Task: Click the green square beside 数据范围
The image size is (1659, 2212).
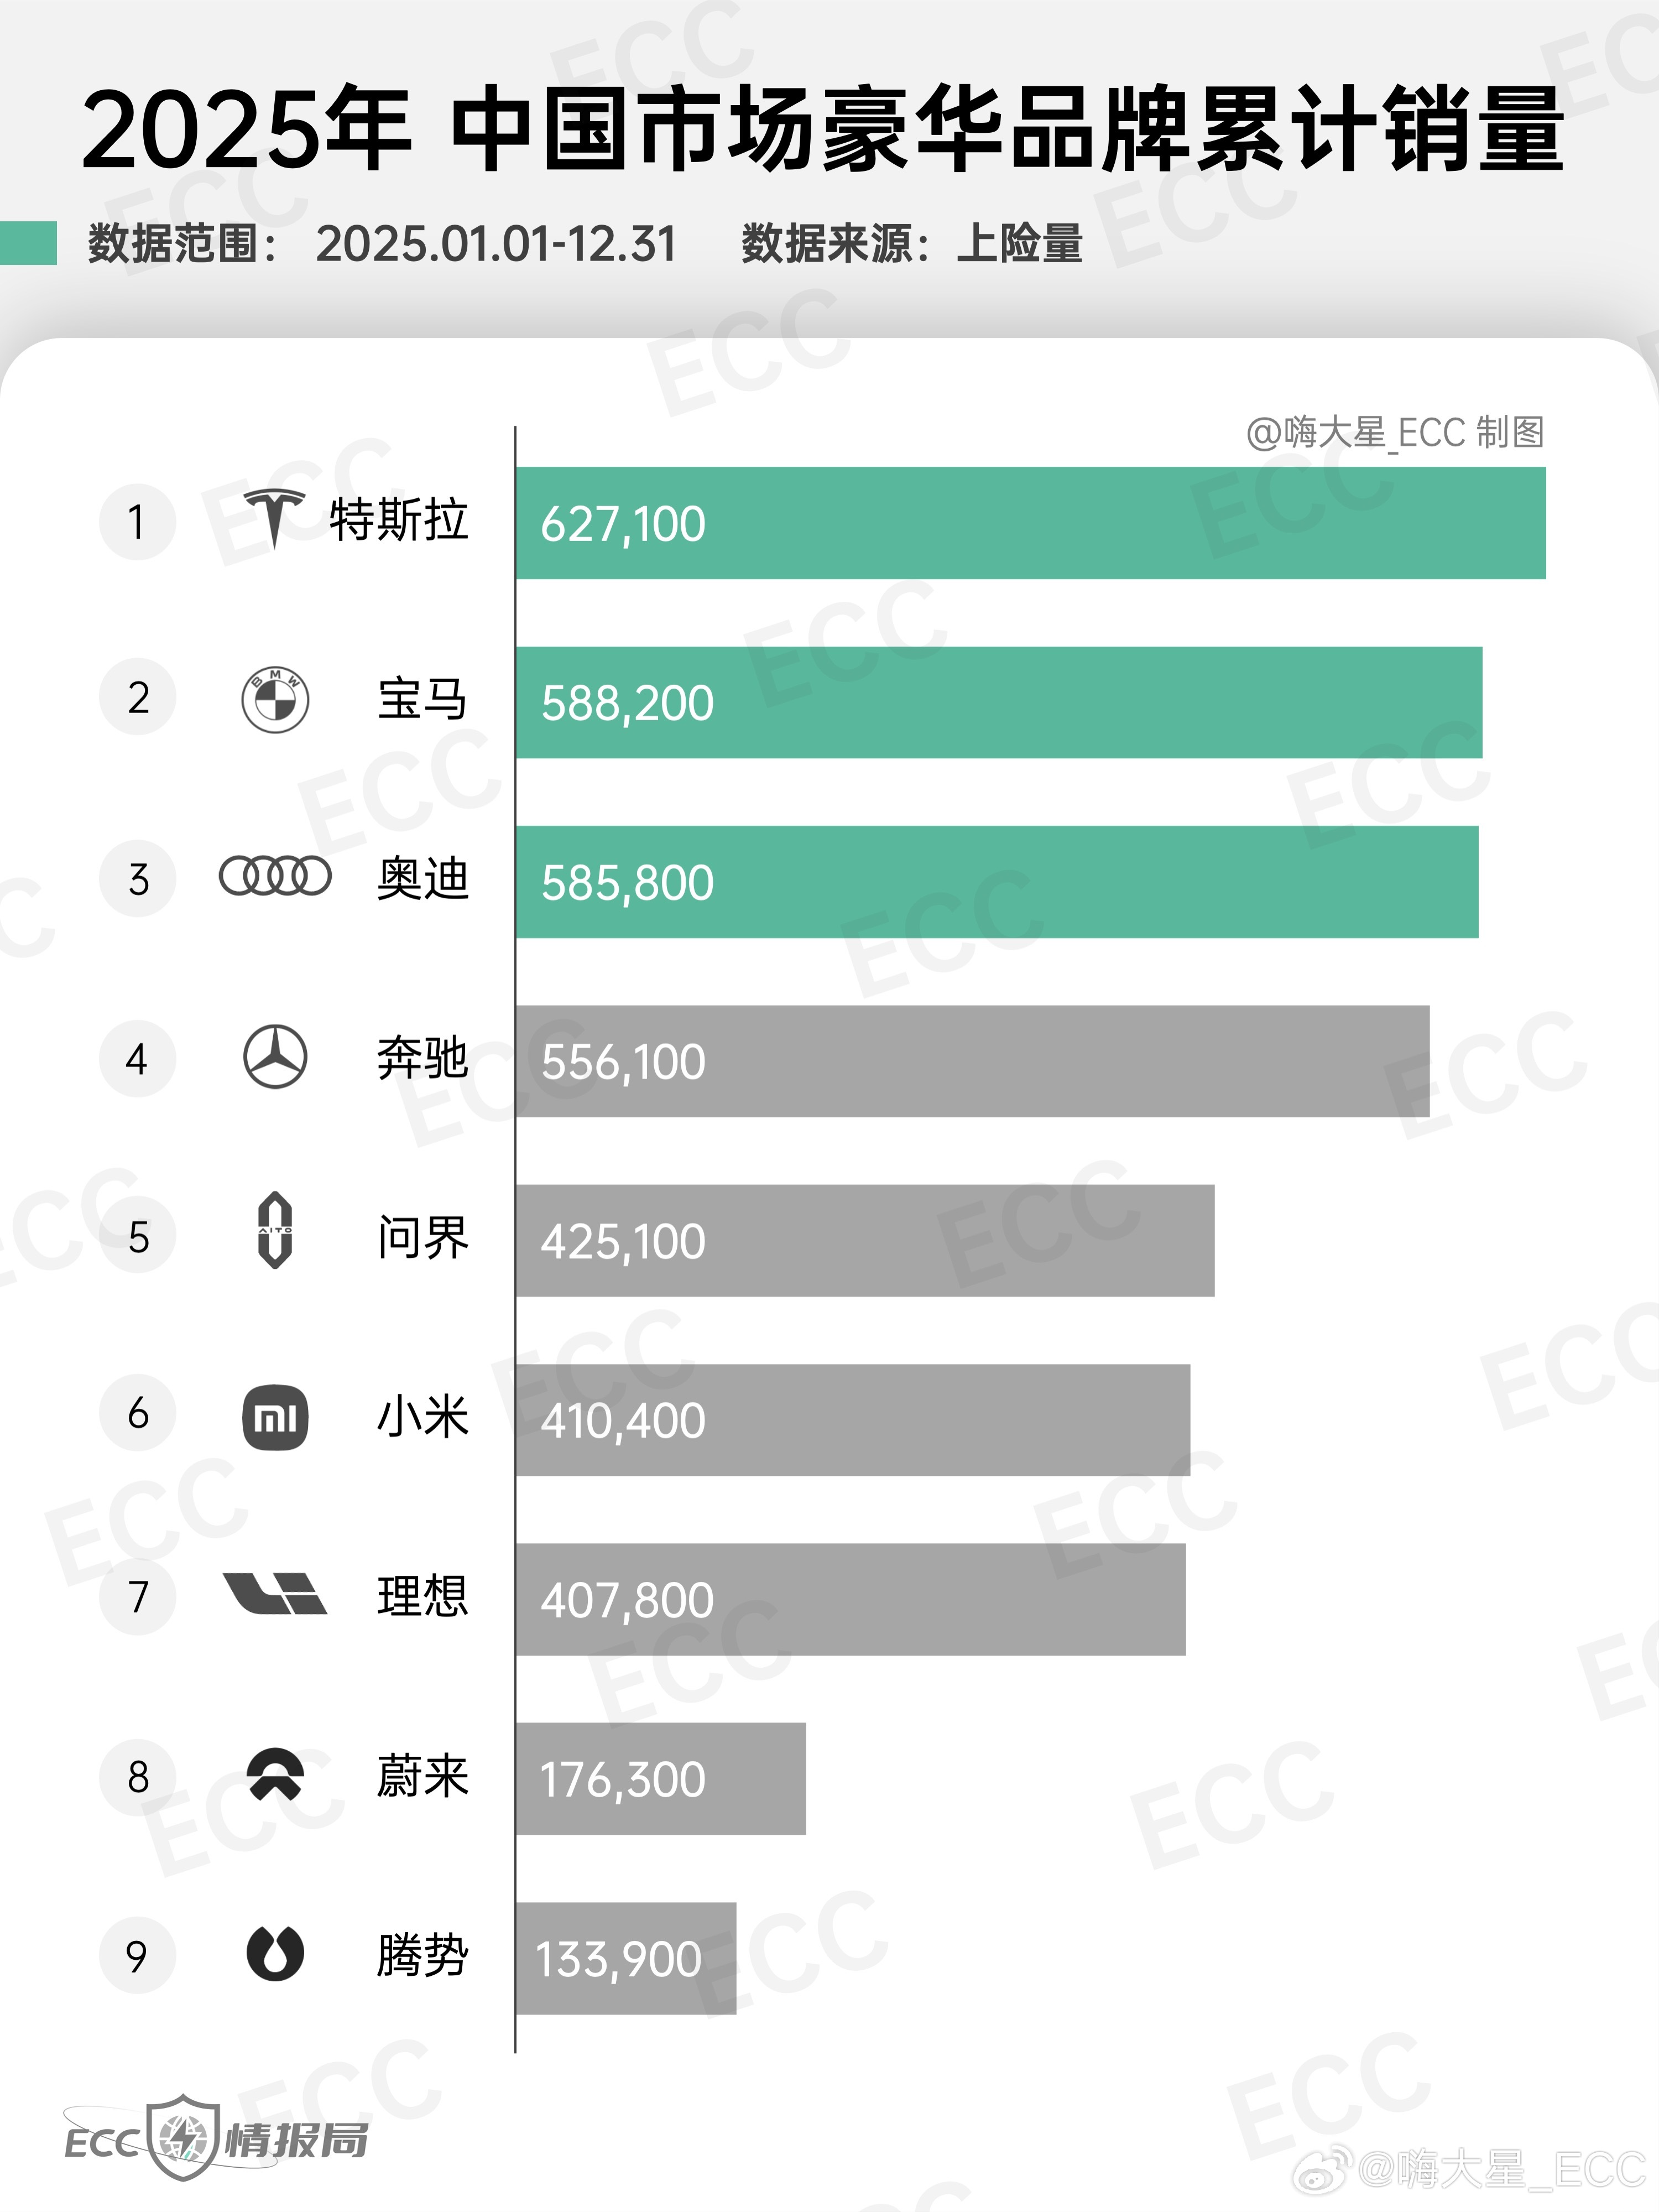Action: 28,243
